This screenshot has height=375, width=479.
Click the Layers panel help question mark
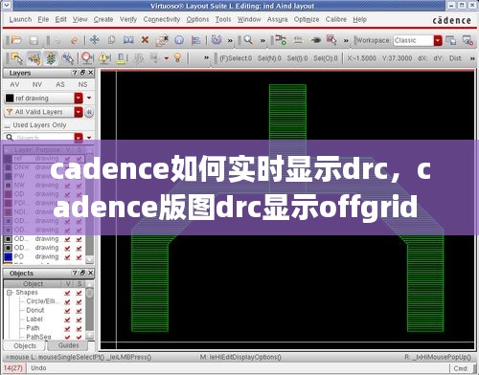[75, 73]
